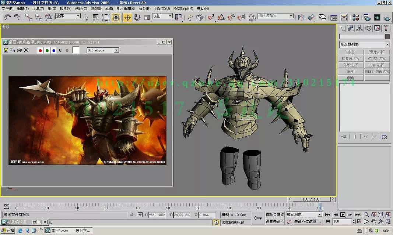Click the X coordinate input field
This screenshot has width=393, height=235.
pos(157,215)
